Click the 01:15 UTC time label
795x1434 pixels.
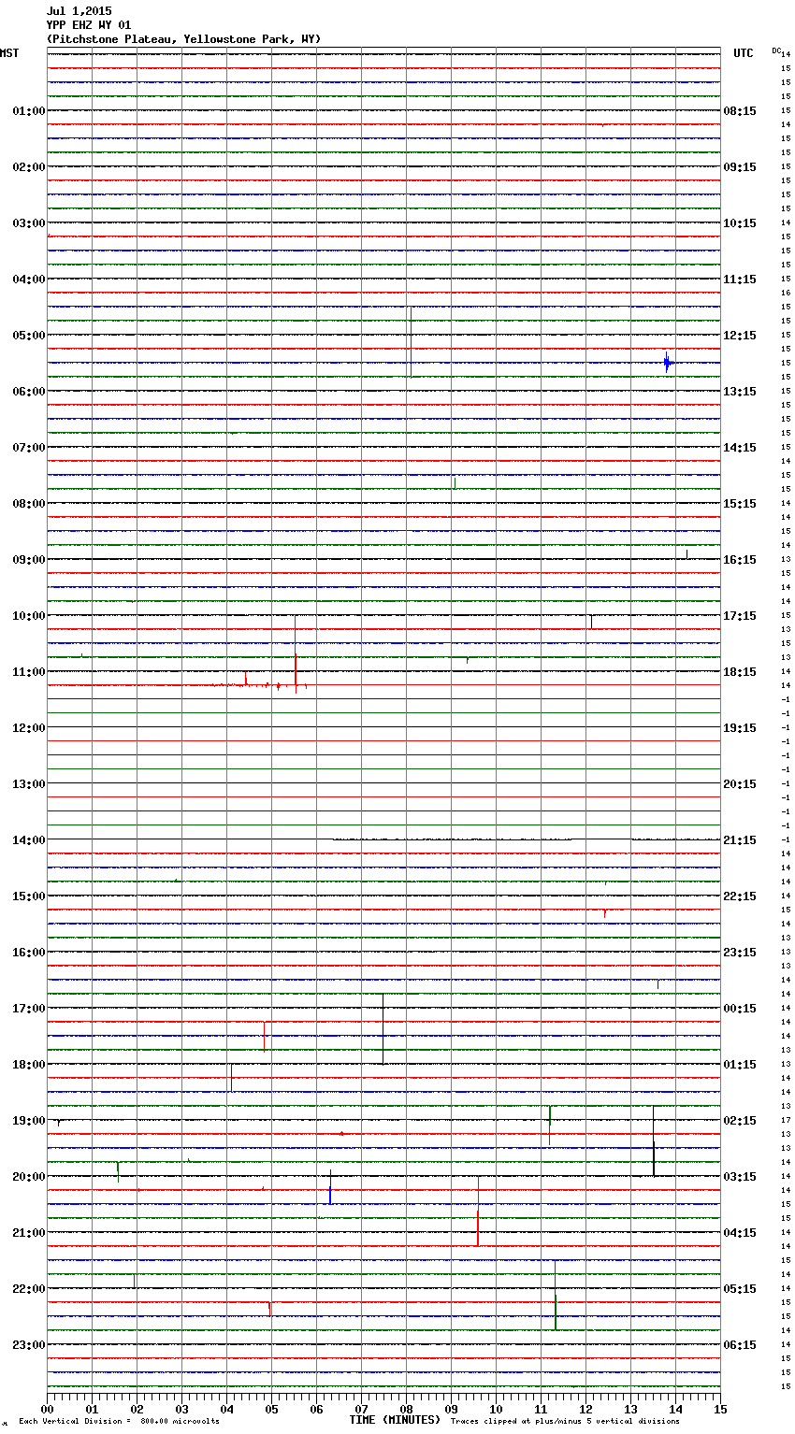coord(740,1065)
